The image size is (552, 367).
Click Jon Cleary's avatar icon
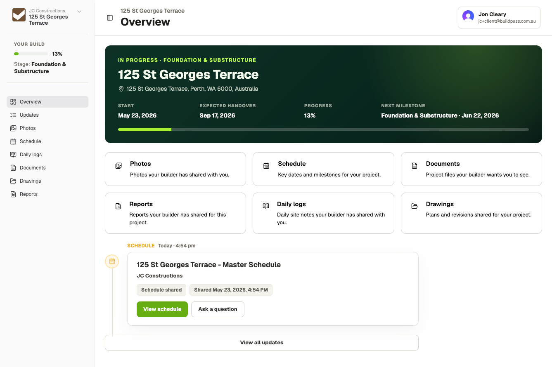[468, 16]
